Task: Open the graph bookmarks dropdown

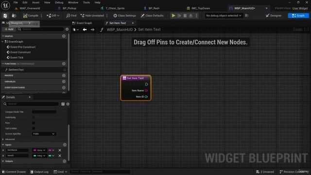Action: [x=76, y=30]
